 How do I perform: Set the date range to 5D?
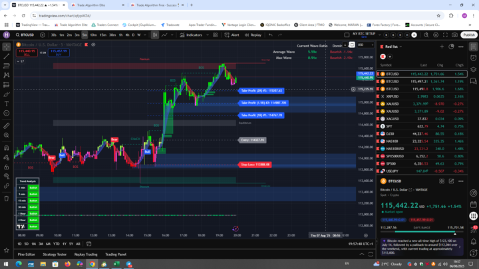pos(26,244)
